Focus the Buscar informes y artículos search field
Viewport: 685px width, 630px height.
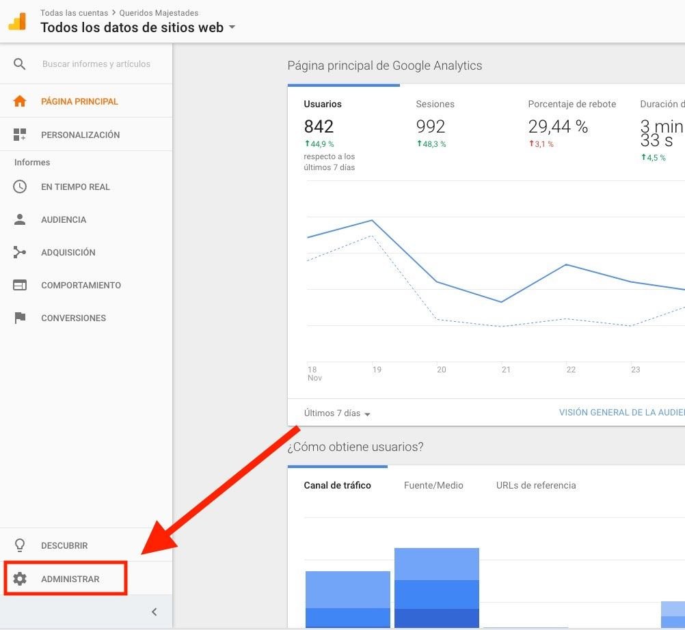tap(96, 64)
